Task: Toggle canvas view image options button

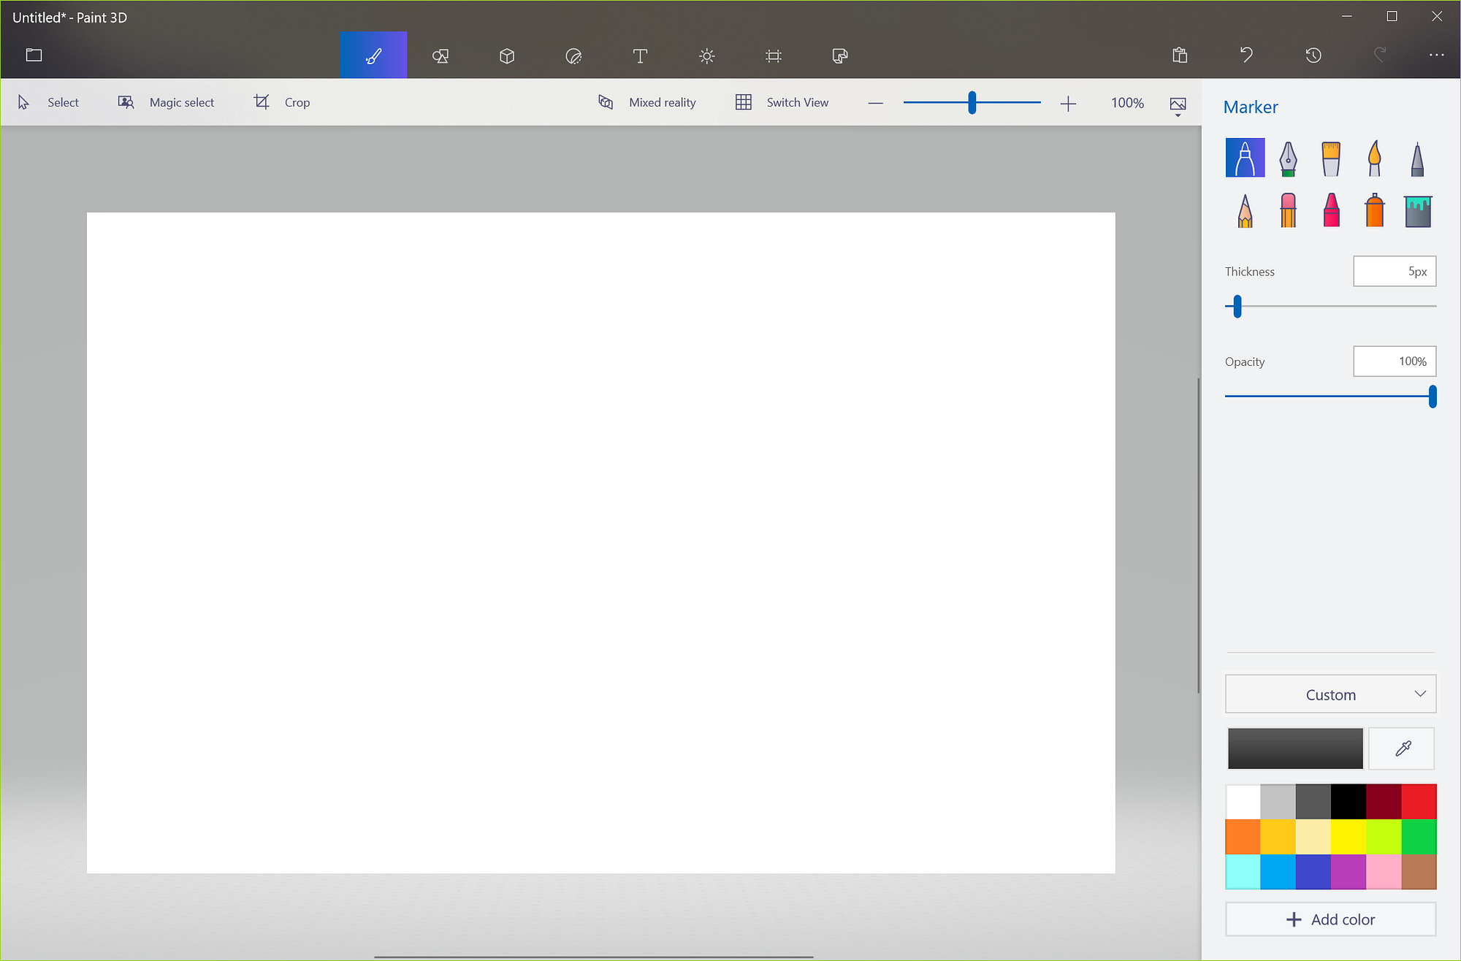Action: tap(1178, 105)
